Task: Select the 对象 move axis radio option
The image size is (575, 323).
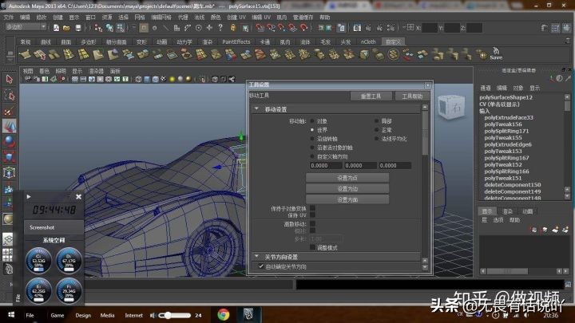Action: [312, 121]
